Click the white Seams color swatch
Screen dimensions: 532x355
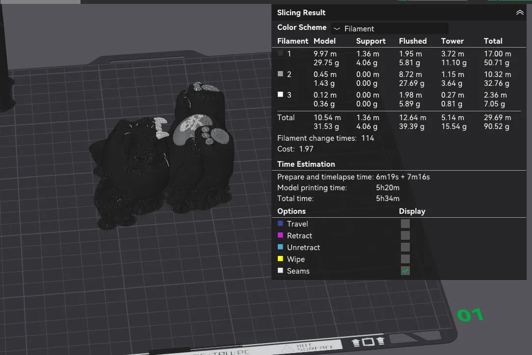280,270
